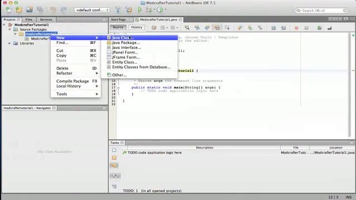The width and height of the screenshot is (356, 200).
Task: Click the shift line right icon
Action: coord(283,28)
